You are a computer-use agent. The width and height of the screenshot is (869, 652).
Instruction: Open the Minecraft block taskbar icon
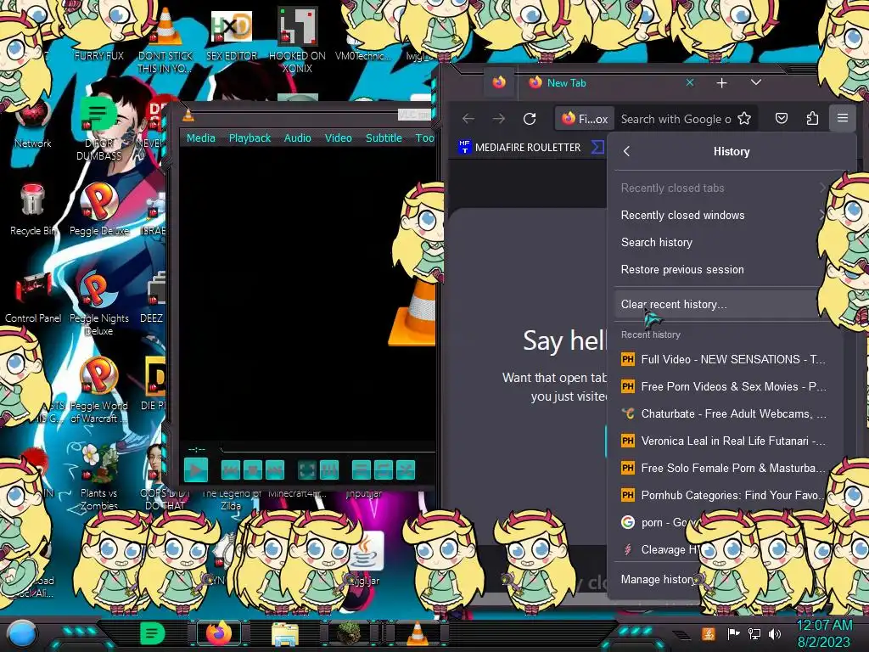pos(349,633)
